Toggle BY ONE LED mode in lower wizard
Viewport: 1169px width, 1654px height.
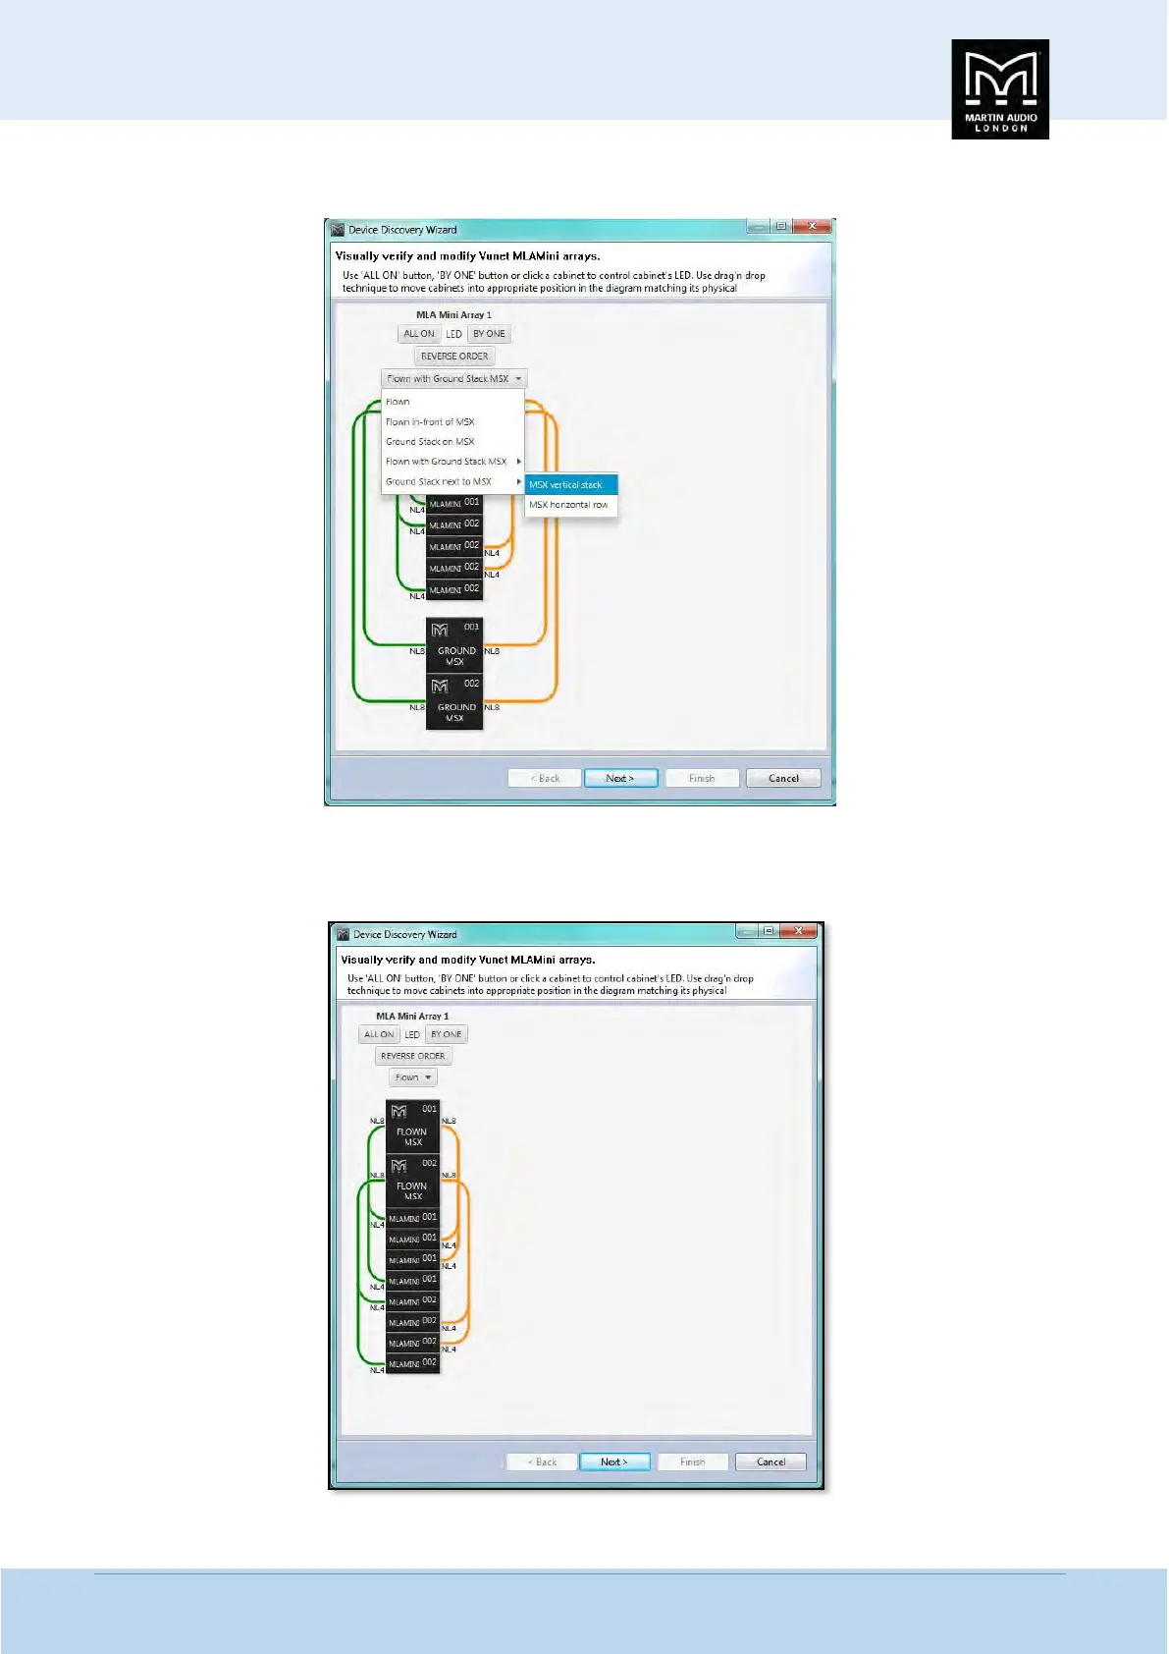[447, 1034]
